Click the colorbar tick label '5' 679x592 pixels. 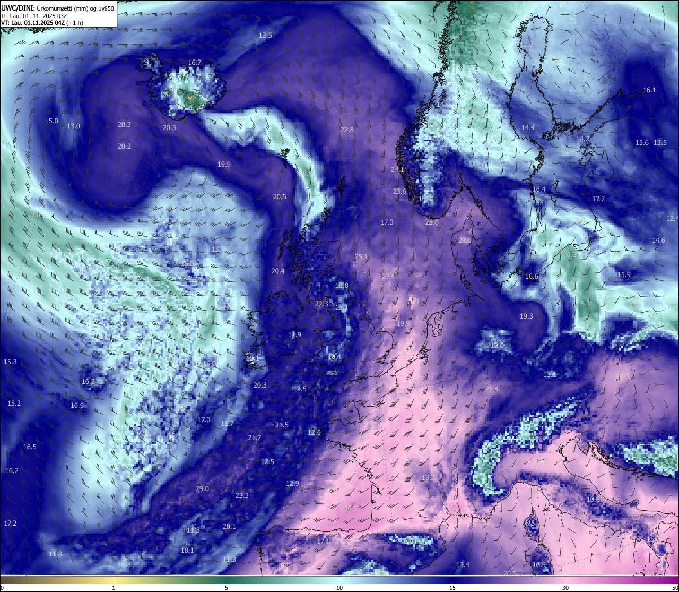[227, 588]
